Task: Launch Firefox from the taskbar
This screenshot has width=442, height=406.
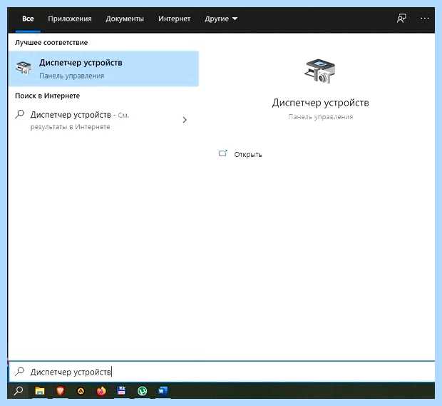Action: 101,391
